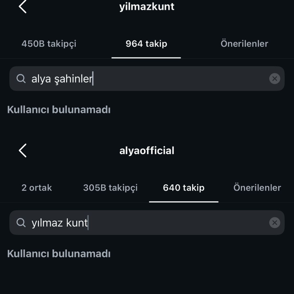The width and height of the screenshot is (294, 294).
Task: Tap the magnifier icon beside 'yılmaz kunt'
Action: click(x=21, y=223)
